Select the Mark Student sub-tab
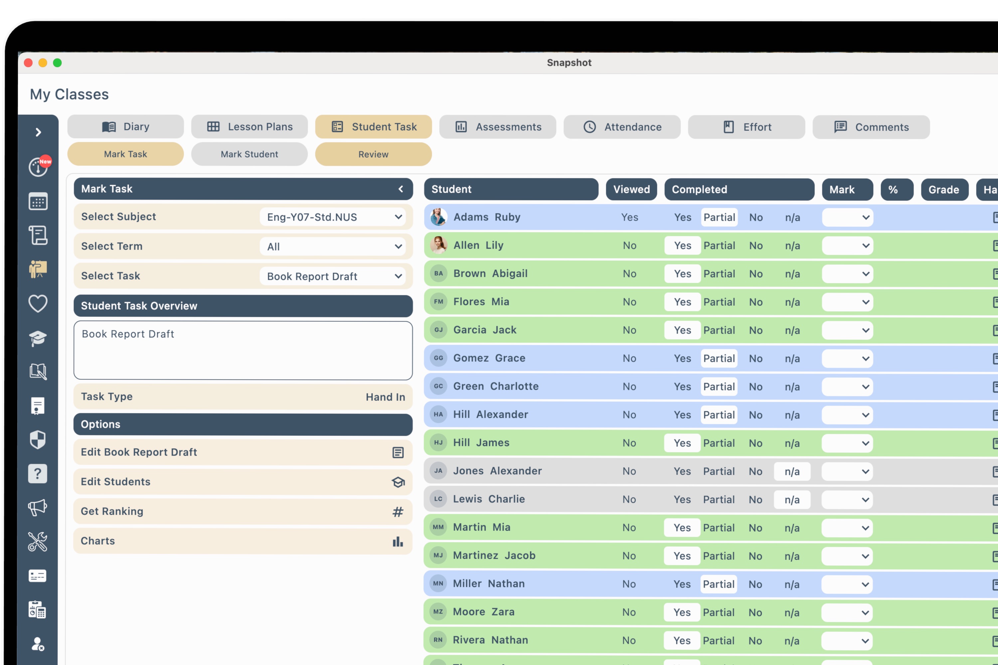 click(249, 154)
